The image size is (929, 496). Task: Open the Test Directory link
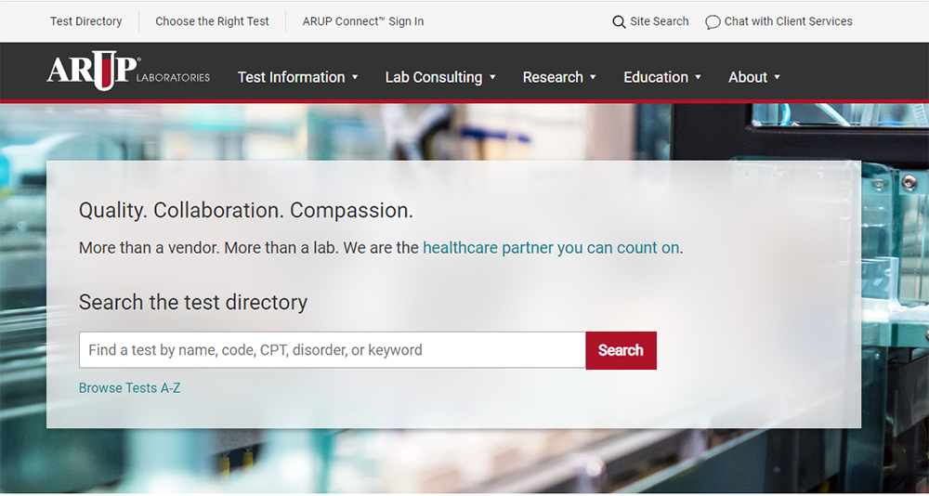(85, 21)
